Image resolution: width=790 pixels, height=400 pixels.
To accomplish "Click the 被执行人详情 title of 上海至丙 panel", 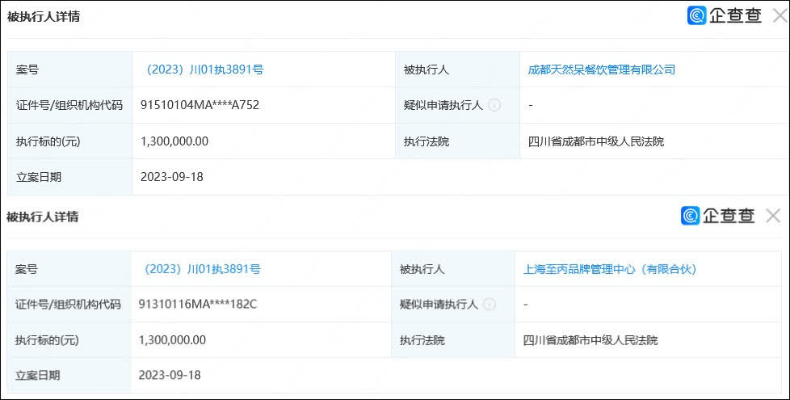I will click(x=42, y=217).
